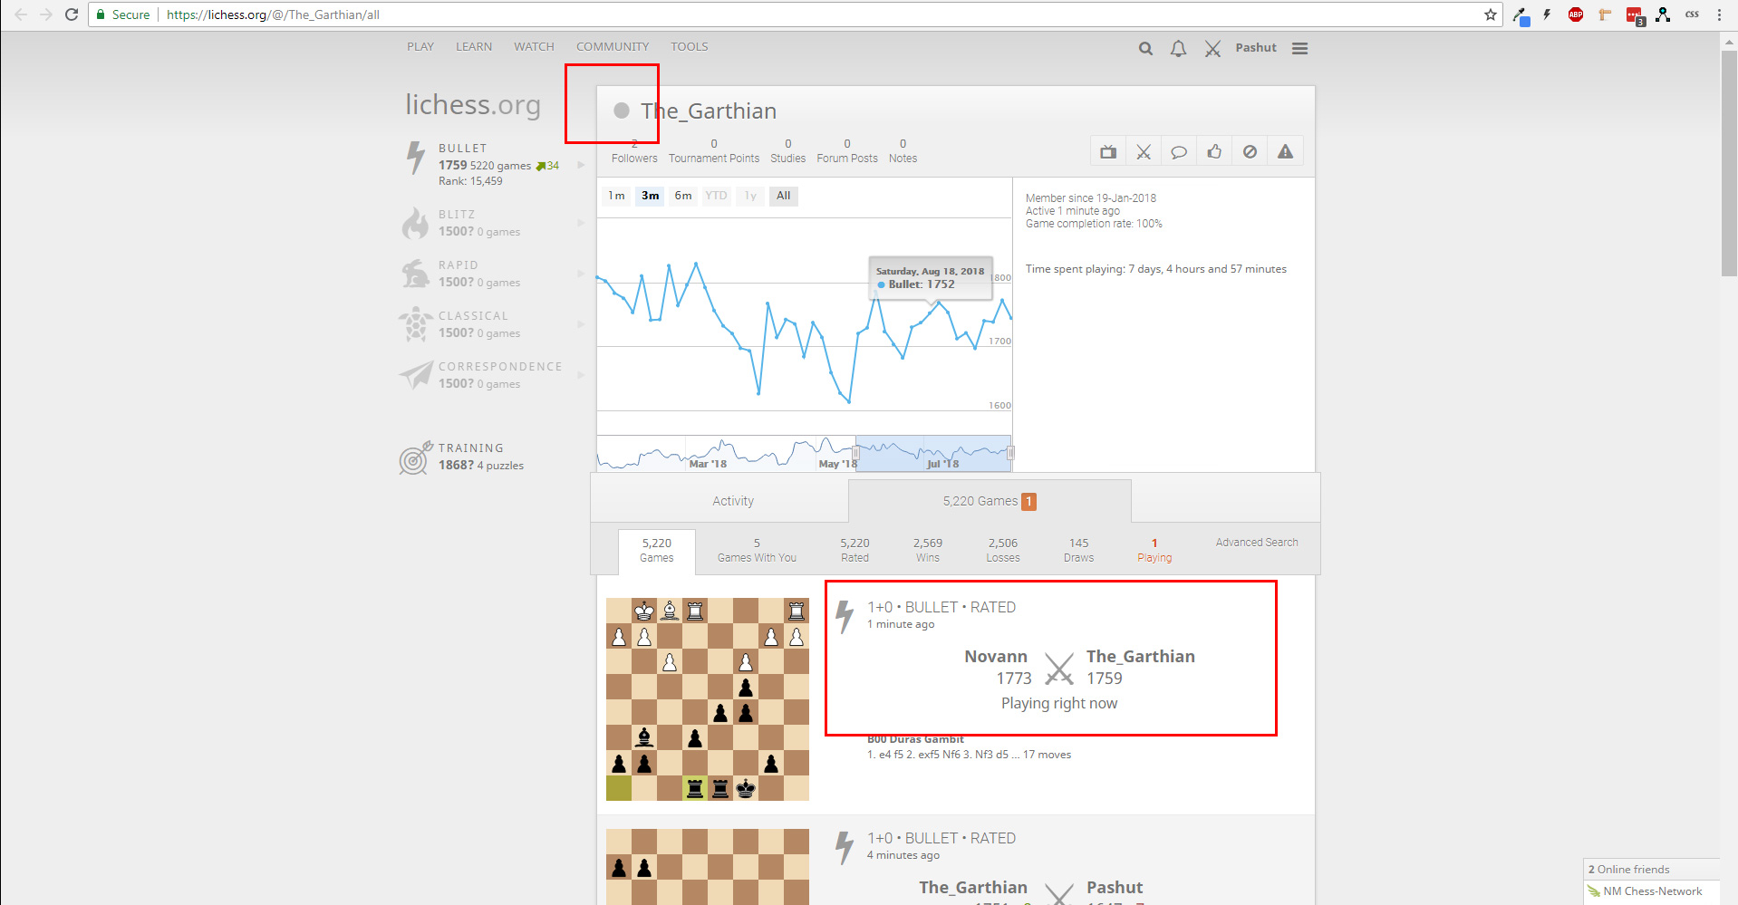Screen dimensions: 1738x905
Task: Expand the Classical stats arrow
Action: [x=581, y=324]
